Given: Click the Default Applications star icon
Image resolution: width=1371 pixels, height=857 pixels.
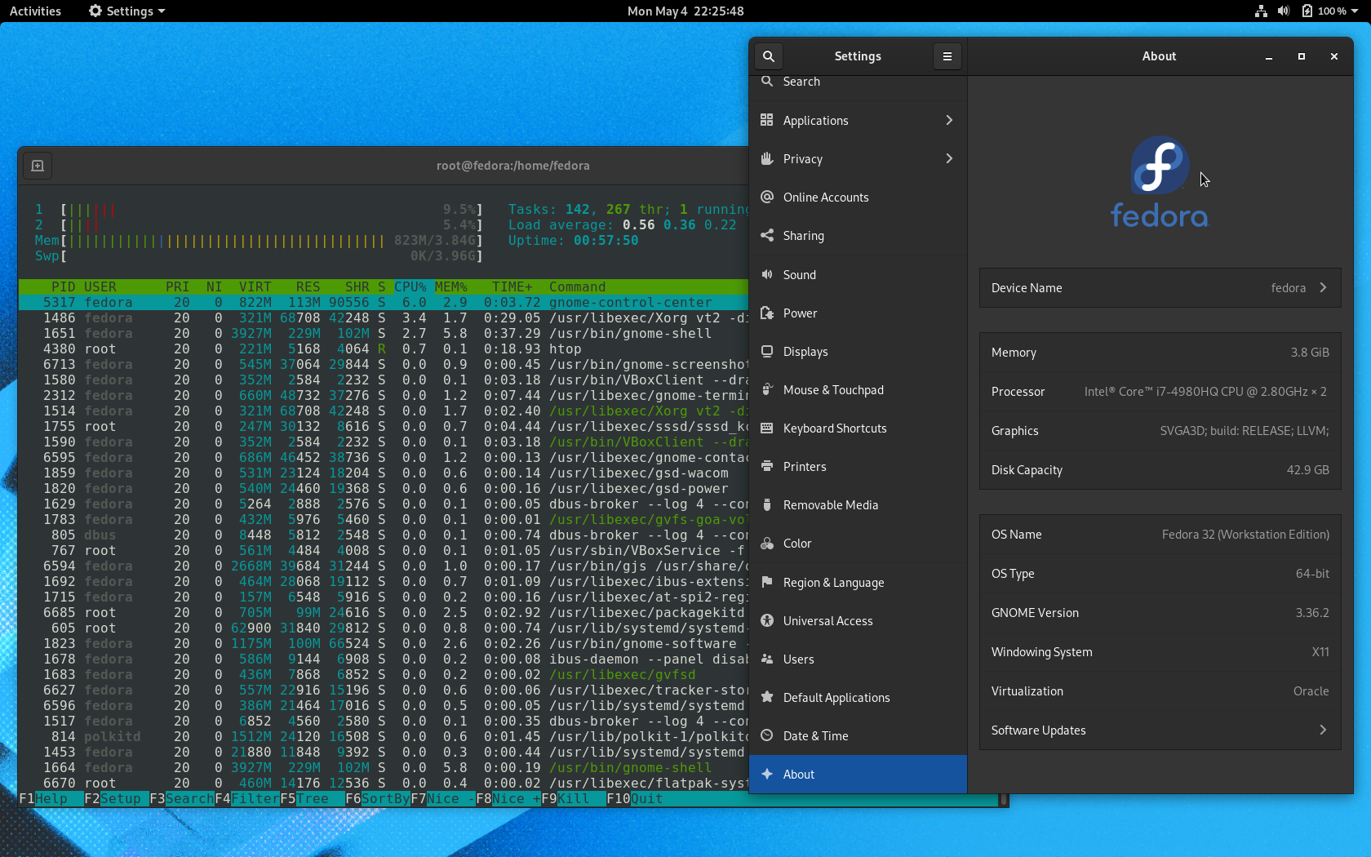Looking at the screenshot, I should 767,697.
